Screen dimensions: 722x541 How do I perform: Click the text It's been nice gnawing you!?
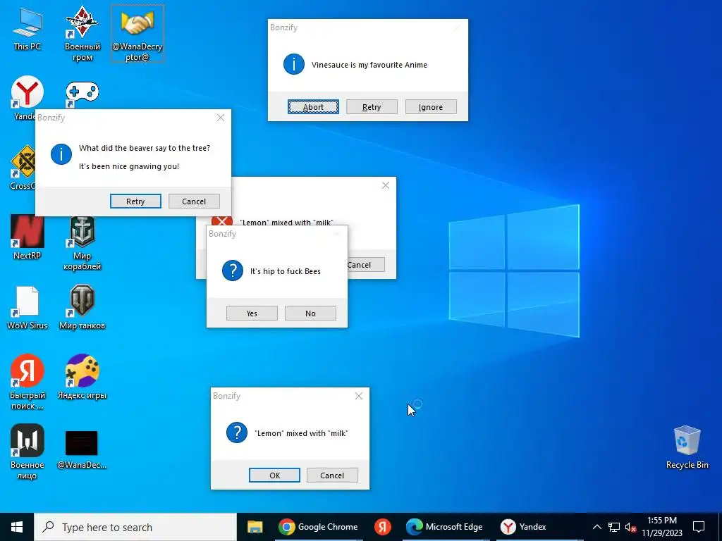tap(129, 166)
